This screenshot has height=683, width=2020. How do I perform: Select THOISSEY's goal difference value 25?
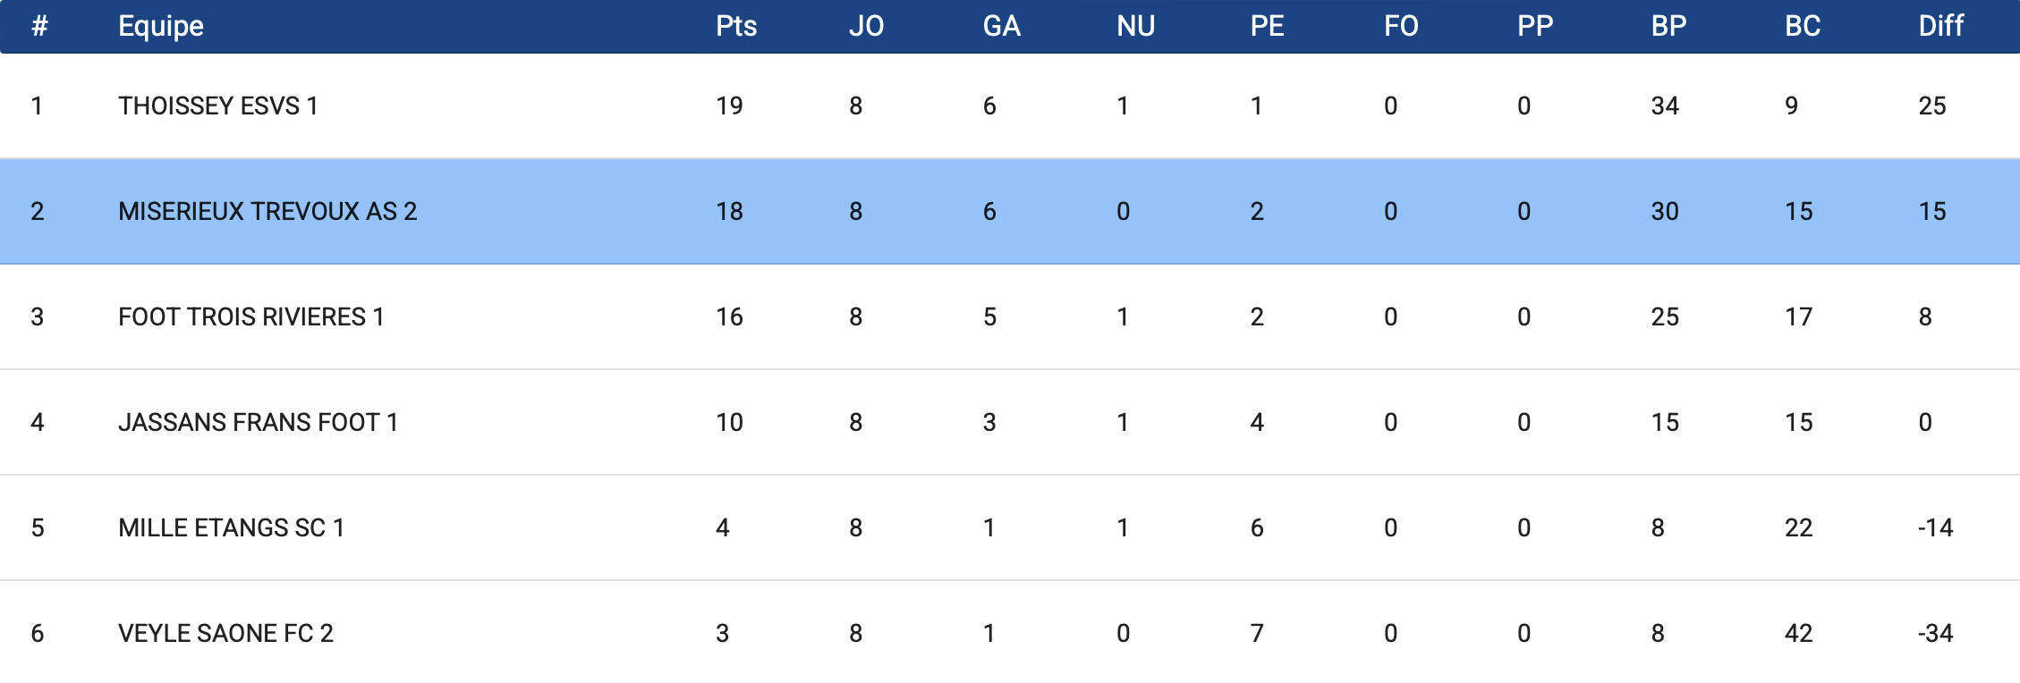(x=1932, y=105)
